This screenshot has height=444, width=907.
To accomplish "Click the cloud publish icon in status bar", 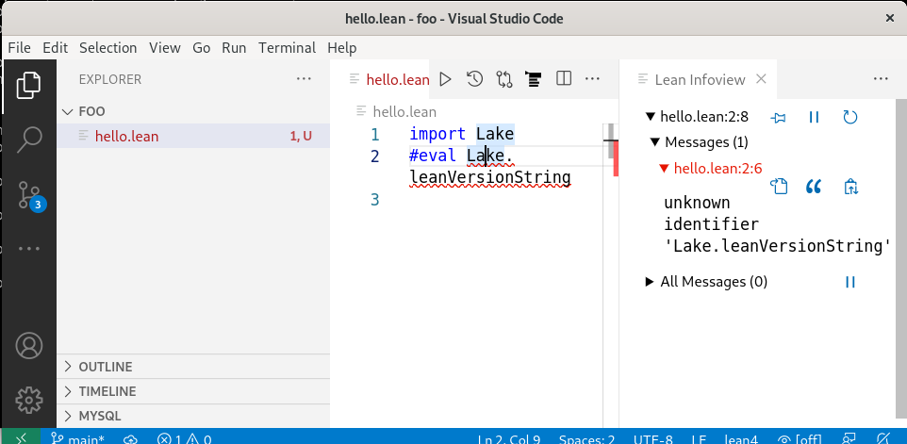I will [x=131, y=438].
